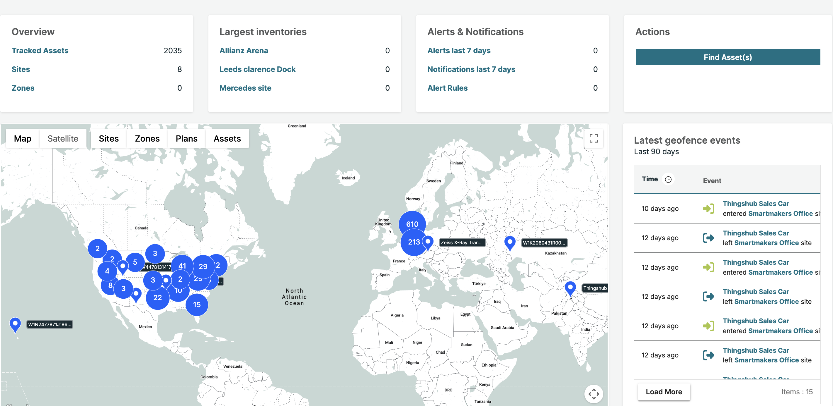Toggle Zones layer on the map
This screenshot has width=833, height=406.
tap(147, 138)
